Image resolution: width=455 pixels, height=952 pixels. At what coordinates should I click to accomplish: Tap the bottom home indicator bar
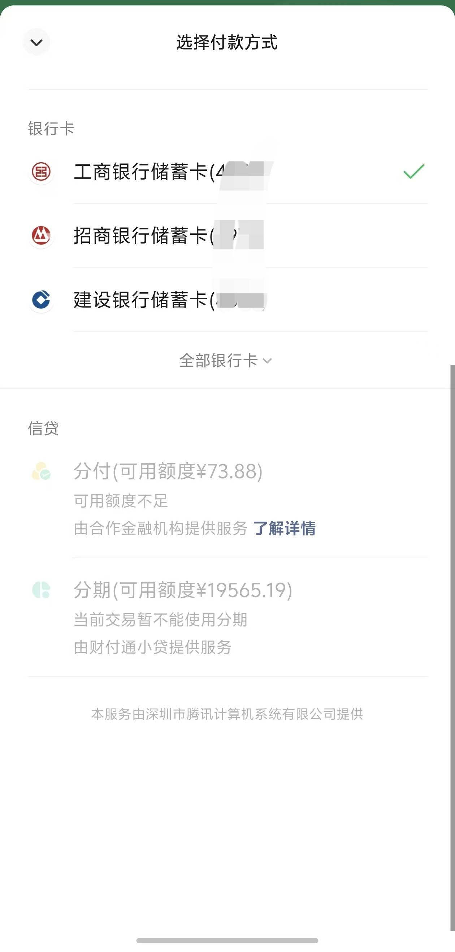click(227, 940)
